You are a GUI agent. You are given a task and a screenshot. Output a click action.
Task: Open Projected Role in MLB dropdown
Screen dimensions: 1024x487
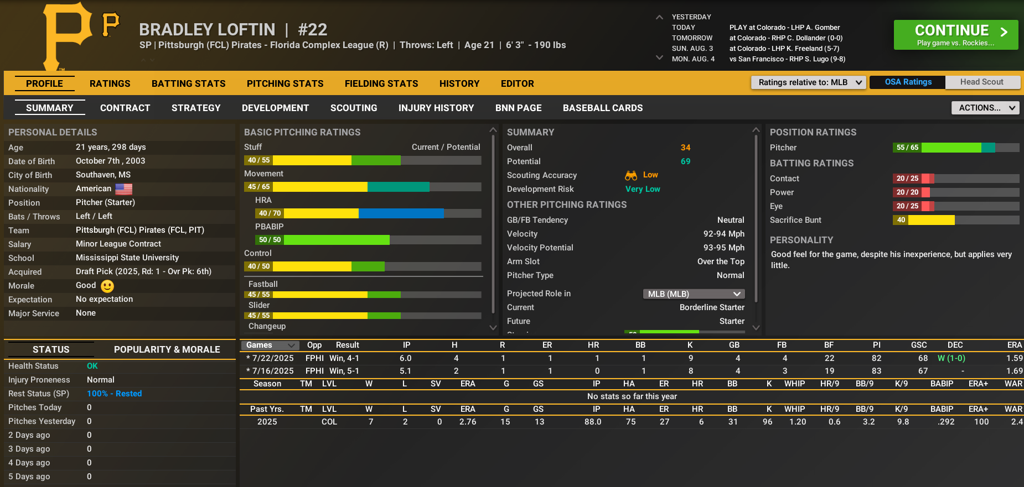[x=694, y=294]
